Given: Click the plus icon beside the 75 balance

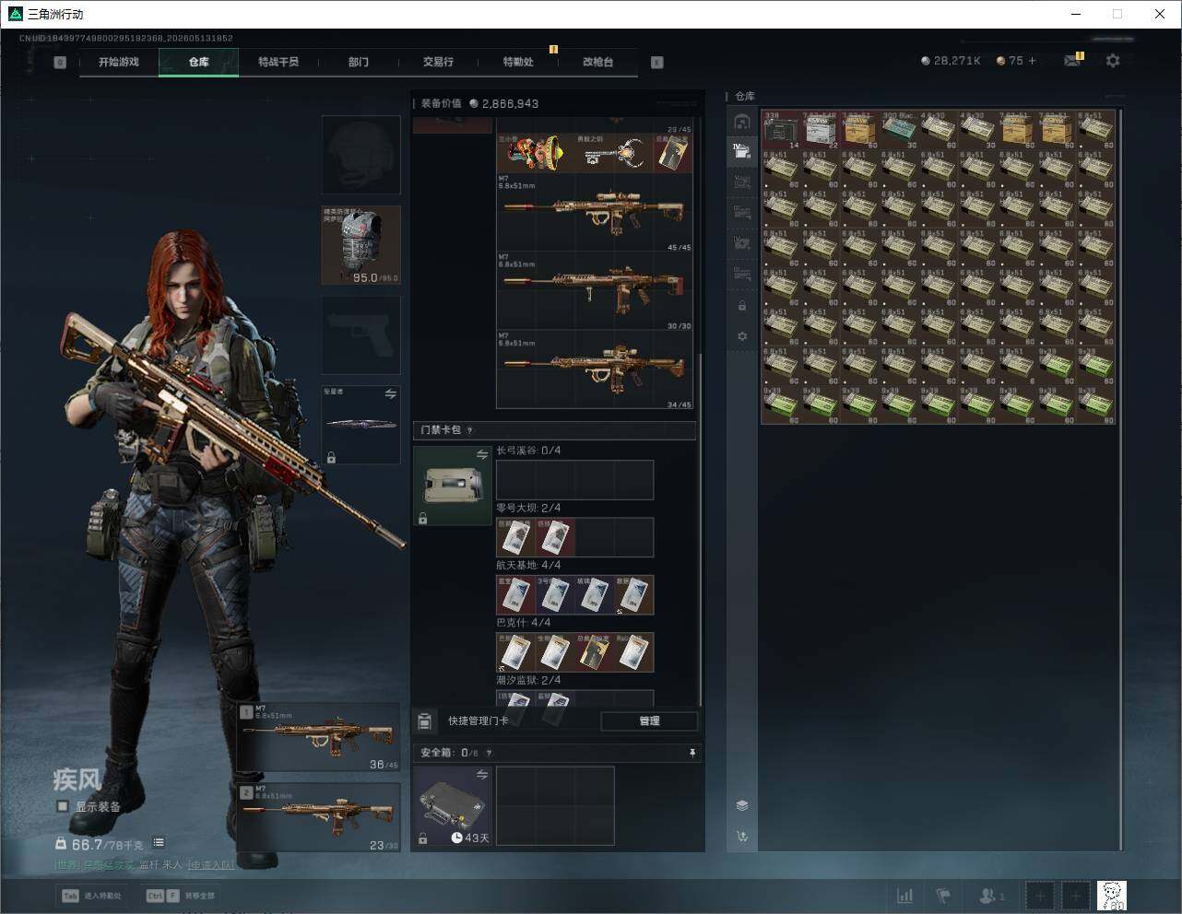Looking at the screenshot, I should coord(1032,61).
